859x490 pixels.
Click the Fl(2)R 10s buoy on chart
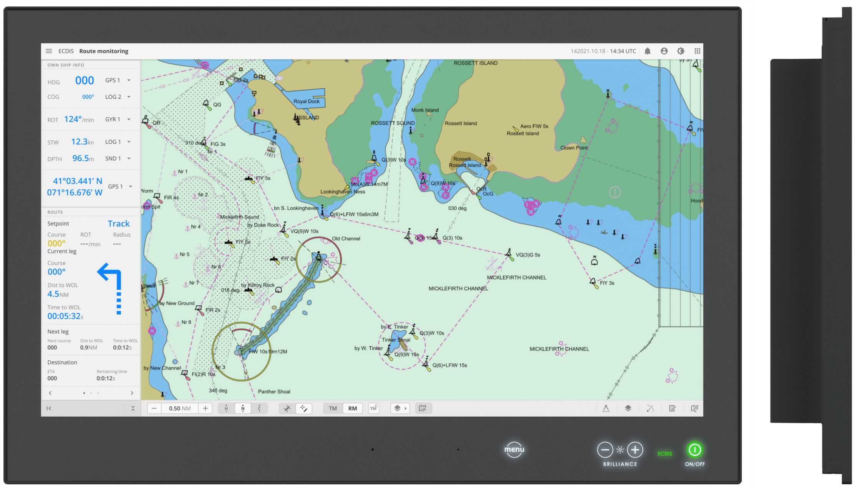point(185,374)
